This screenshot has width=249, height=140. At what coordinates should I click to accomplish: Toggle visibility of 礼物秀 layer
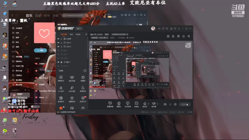58,39
